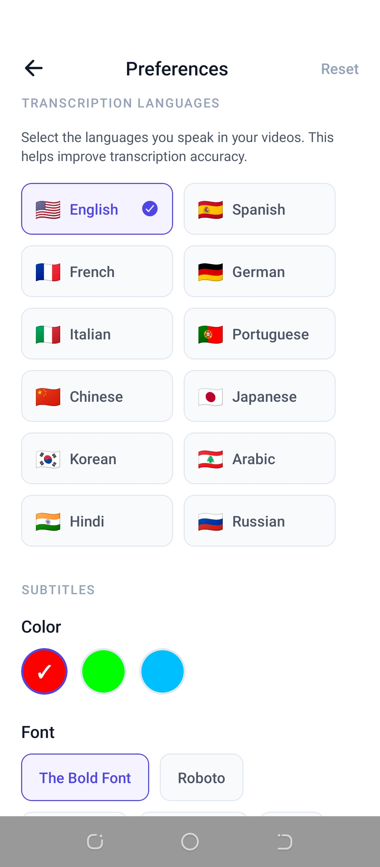The image size is (380, 867).
Task: Select The Bold Font option
Action: coord(85,778)
